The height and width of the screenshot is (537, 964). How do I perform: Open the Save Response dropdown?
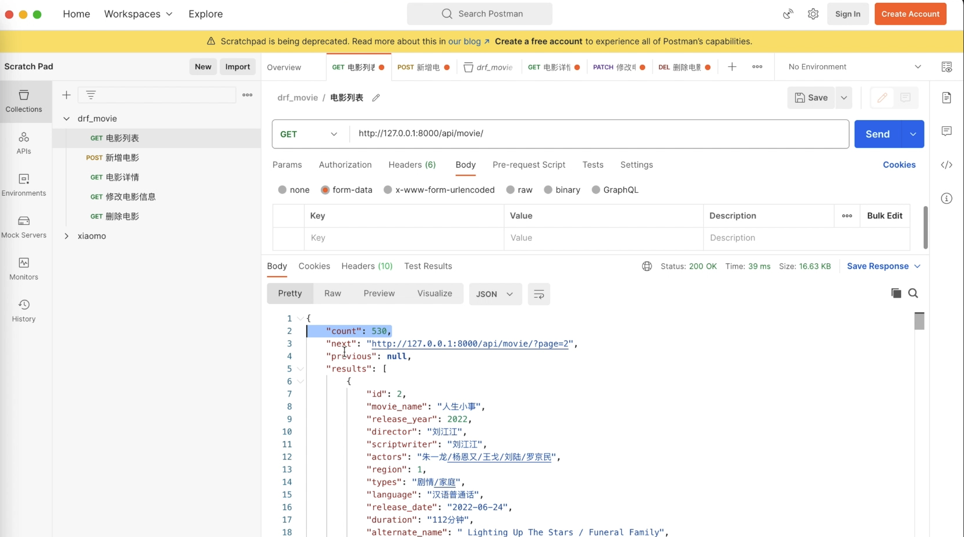tap(884, 266)
